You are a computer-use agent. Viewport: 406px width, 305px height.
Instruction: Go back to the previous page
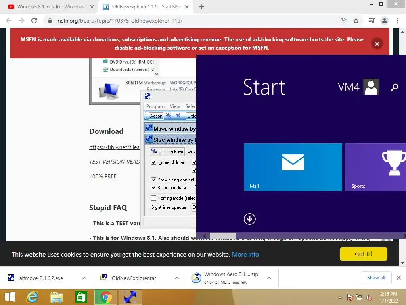9,21
